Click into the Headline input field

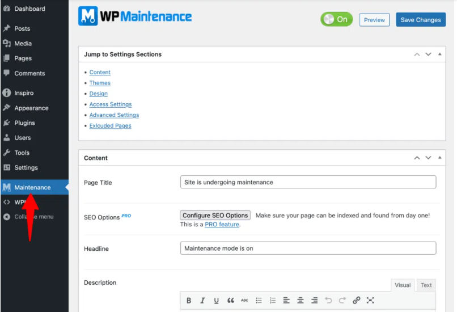click(308, 248)
